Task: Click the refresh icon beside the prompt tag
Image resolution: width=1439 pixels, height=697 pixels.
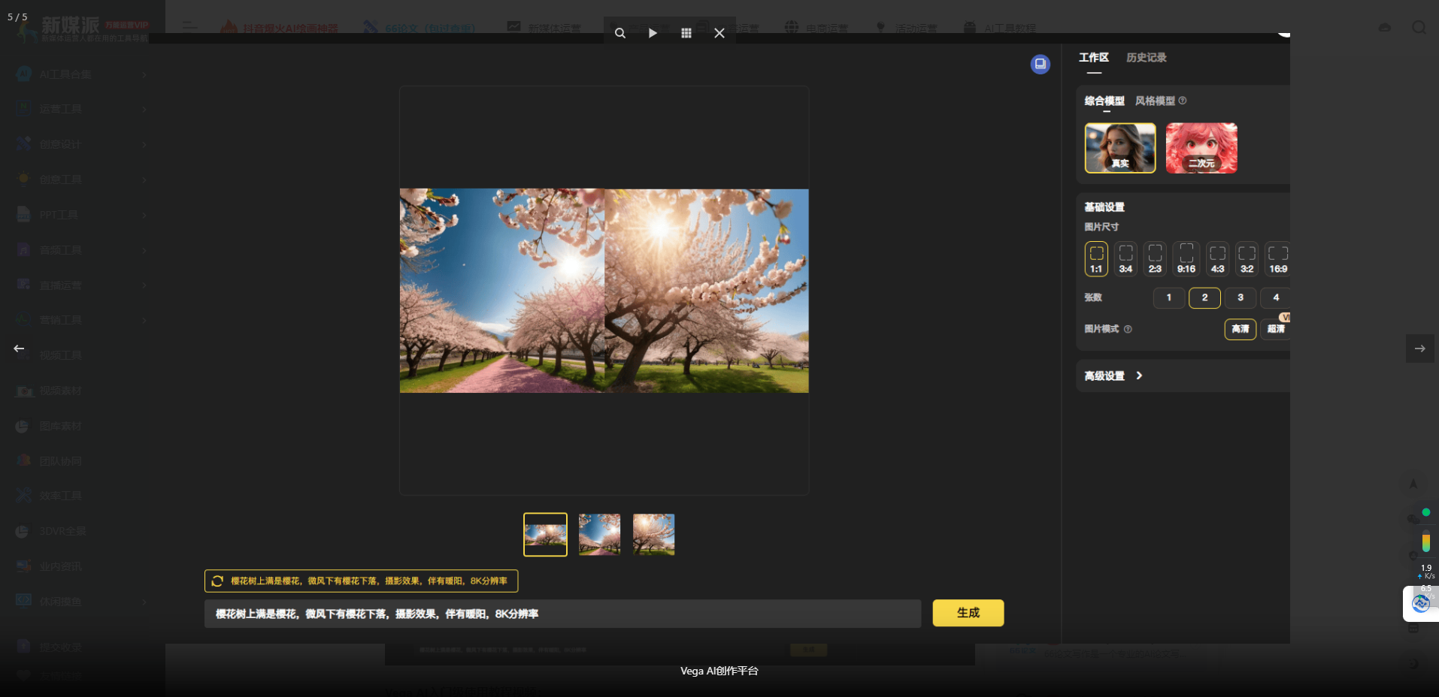Action: (x=217, y=581)
